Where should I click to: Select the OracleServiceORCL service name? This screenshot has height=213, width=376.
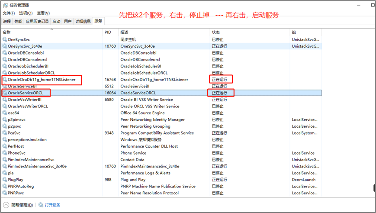[x=26, y=93]
